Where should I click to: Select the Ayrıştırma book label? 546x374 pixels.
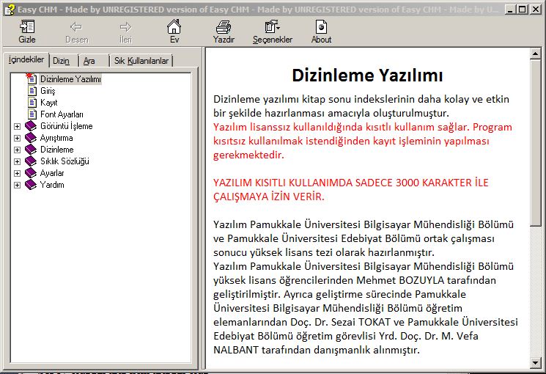tap(56, 138)
